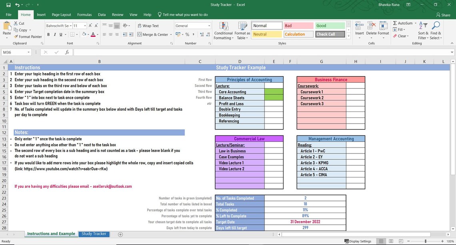This screenshot has height=245, width=456.
Task: Click the Share button
Action: [x=443, y=14]
